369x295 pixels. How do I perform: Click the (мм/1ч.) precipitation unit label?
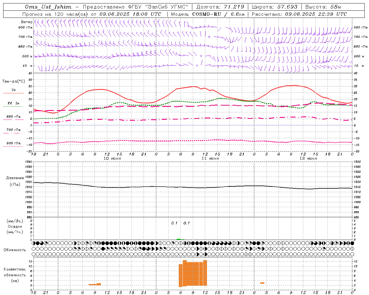pyautogui.click(x=15, y=232)
